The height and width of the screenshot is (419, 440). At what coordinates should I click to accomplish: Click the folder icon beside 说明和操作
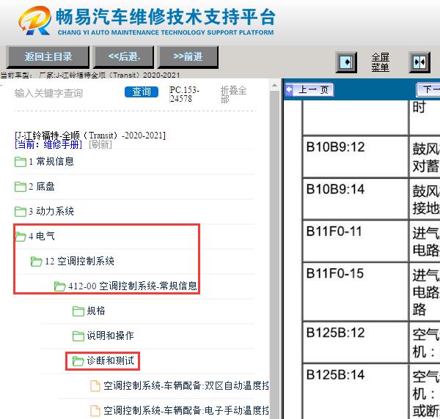pos(78,336)
